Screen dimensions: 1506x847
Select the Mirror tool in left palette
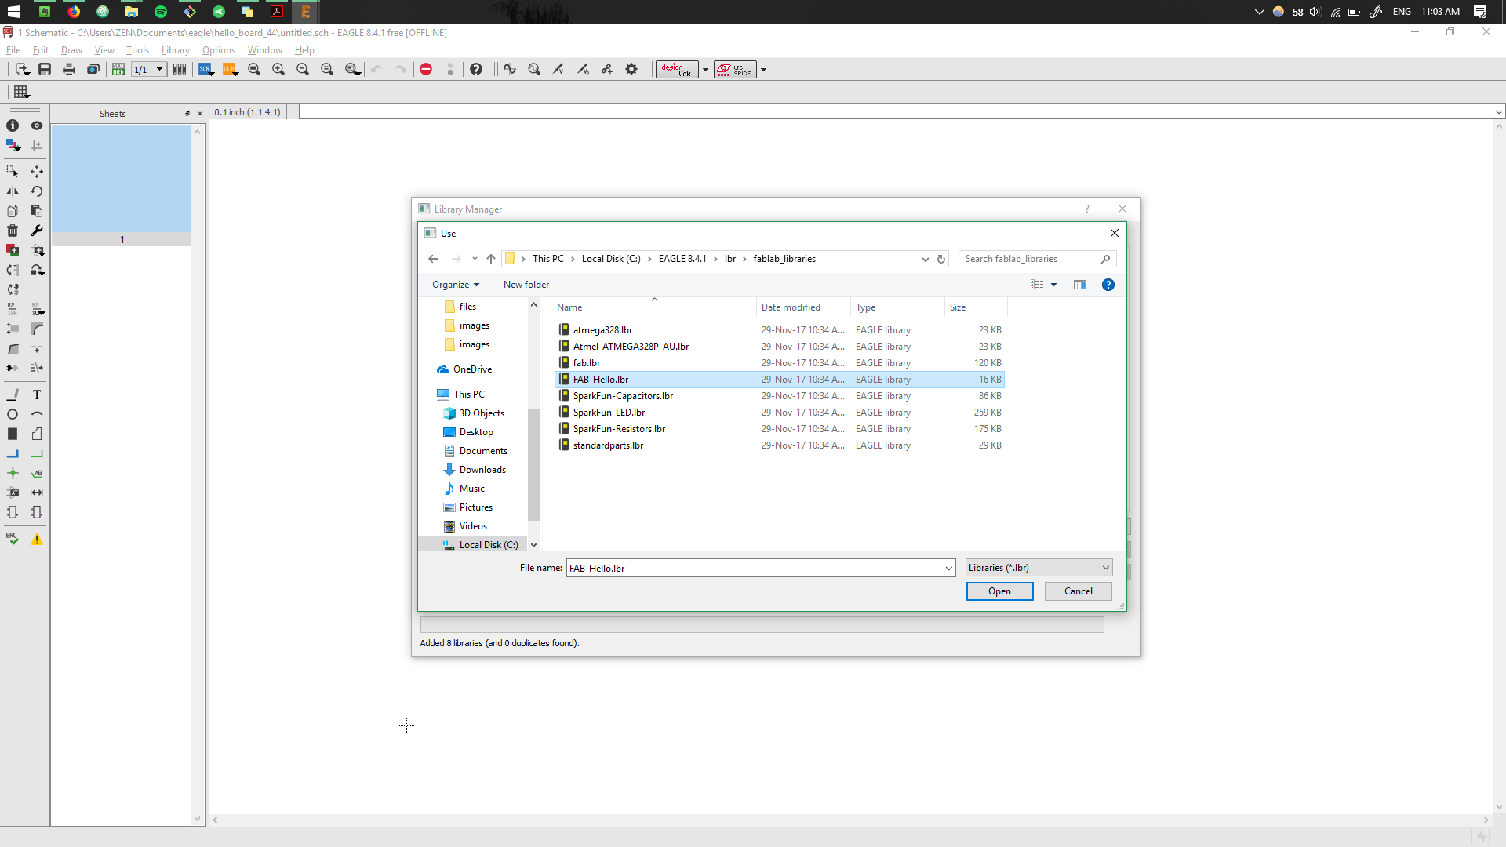13,191
